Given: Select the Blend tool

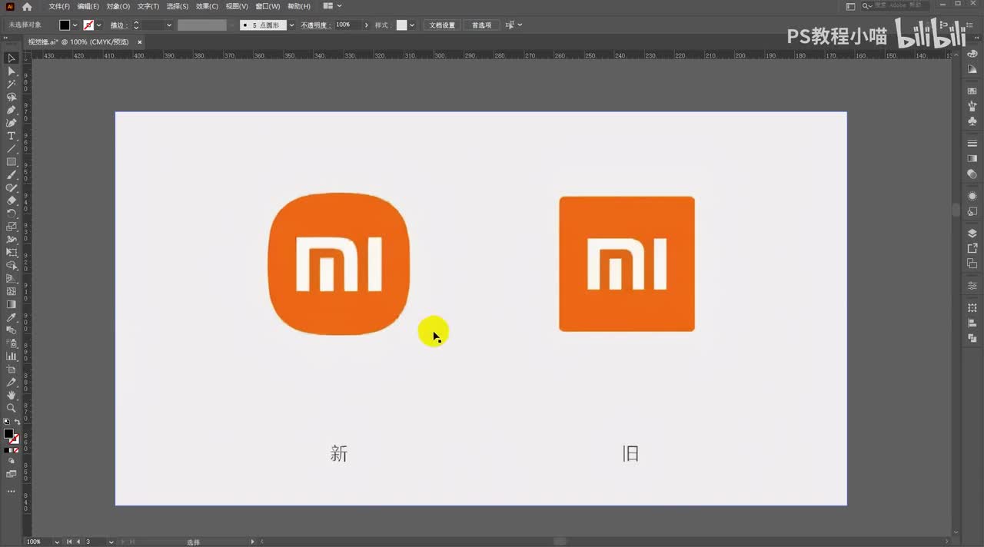Looking at the screenshot, I should pos(12,330).
